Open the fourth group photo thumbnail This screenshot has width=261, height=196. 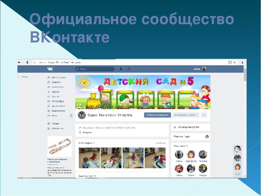click(155, 158)
